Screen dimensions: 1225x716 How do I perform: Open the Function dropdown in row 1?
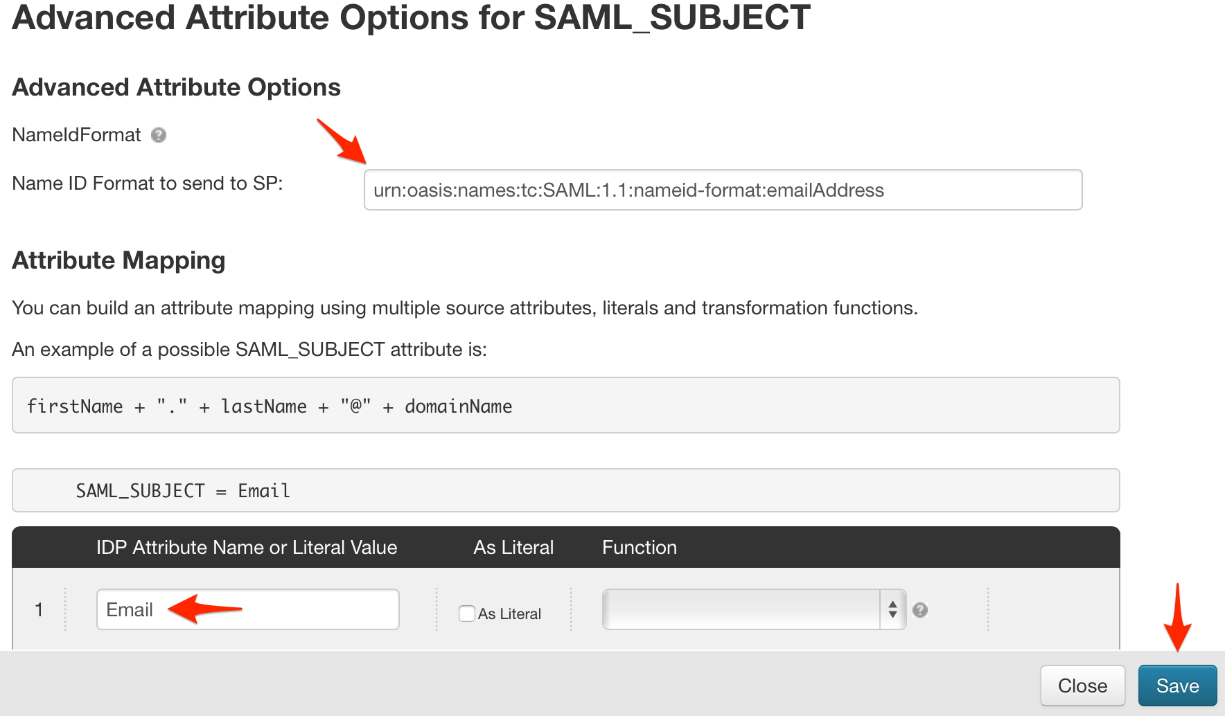click(754, 609)
